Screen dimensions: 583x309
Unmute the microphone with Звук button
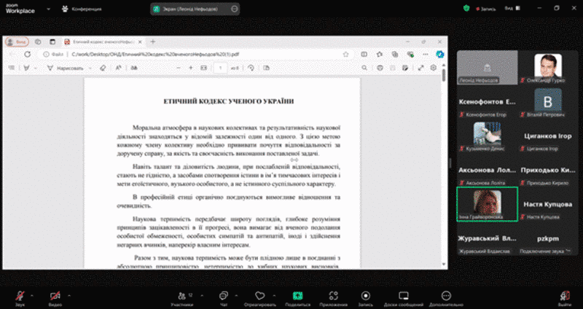(20, 299)
